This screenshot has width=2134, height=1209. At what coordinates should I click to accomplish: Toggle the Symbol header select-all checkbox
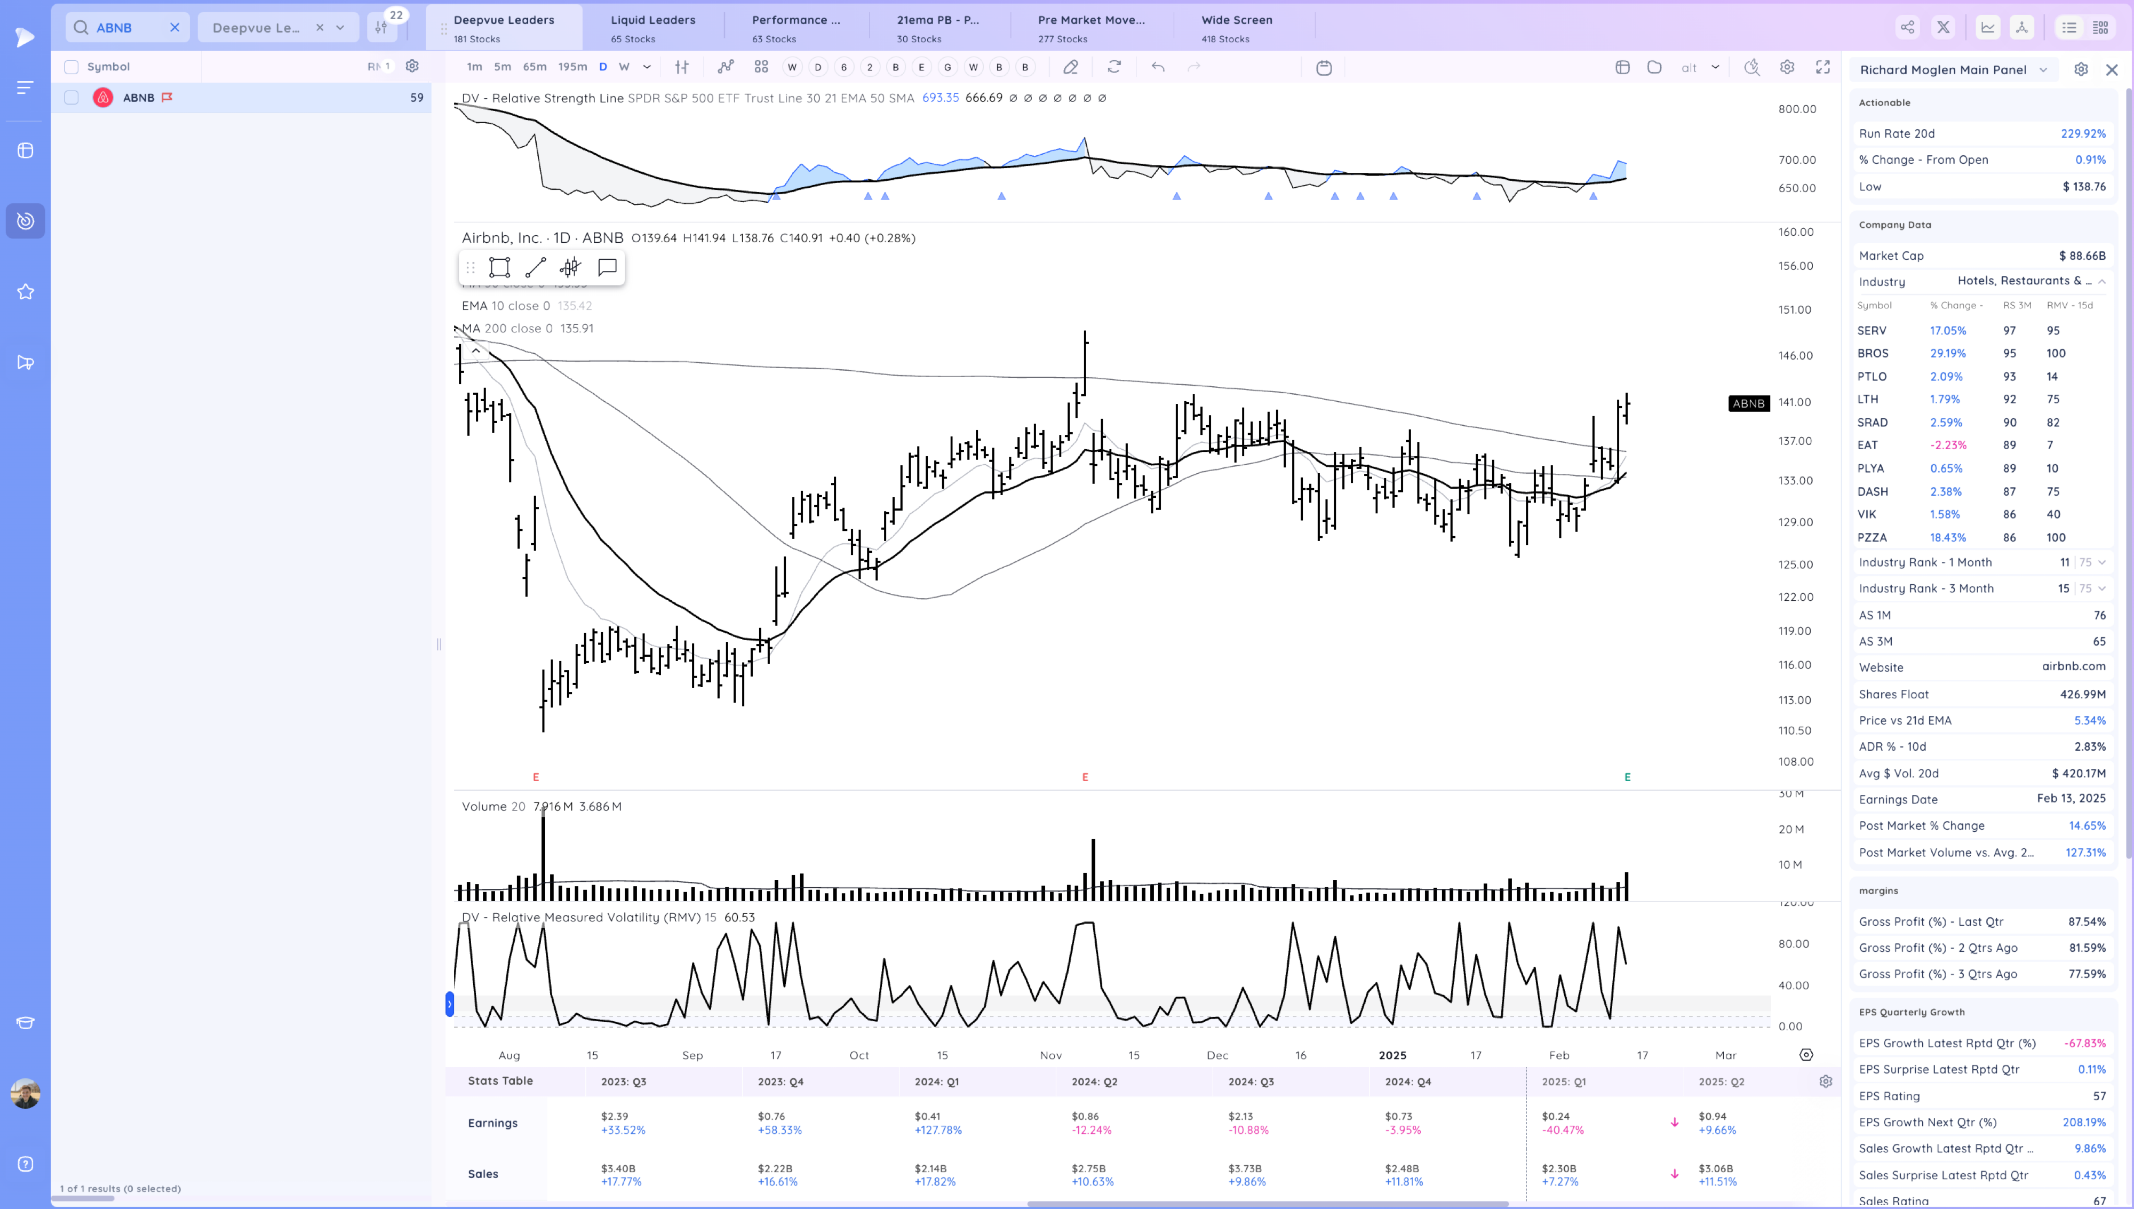tap(71, 67)
